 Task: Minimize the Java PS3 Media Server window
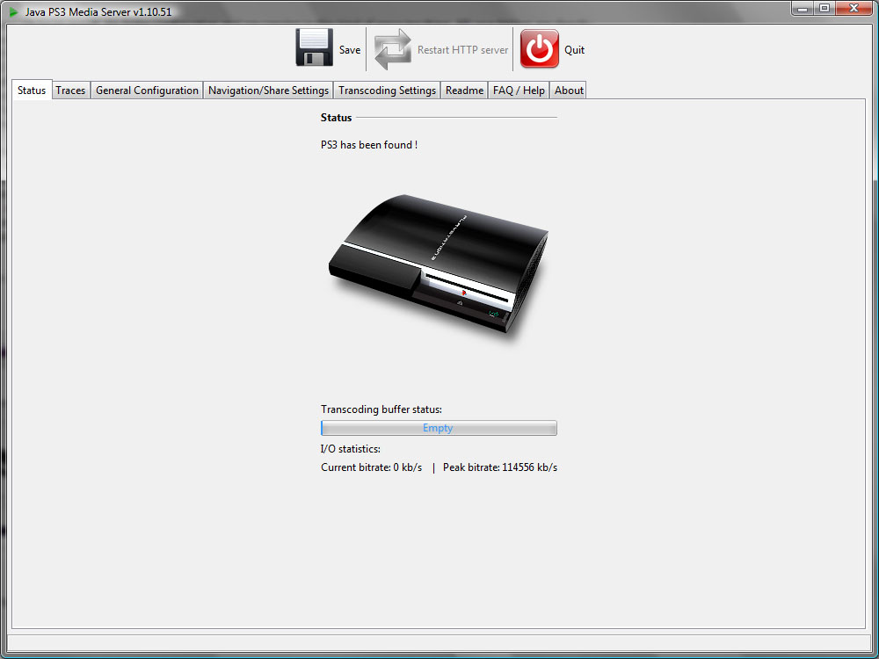(803, 8)
